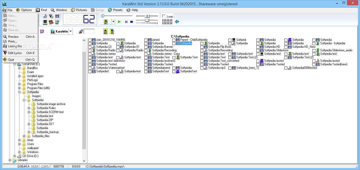The width and height of the screenshot is (360, 170).
Task: Click the magnifier icon next to Preview
Action: (x=5, y=37)
